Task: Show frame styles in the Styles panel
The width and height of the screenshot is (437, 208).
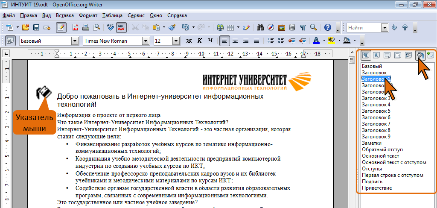Action: [387, 56]
